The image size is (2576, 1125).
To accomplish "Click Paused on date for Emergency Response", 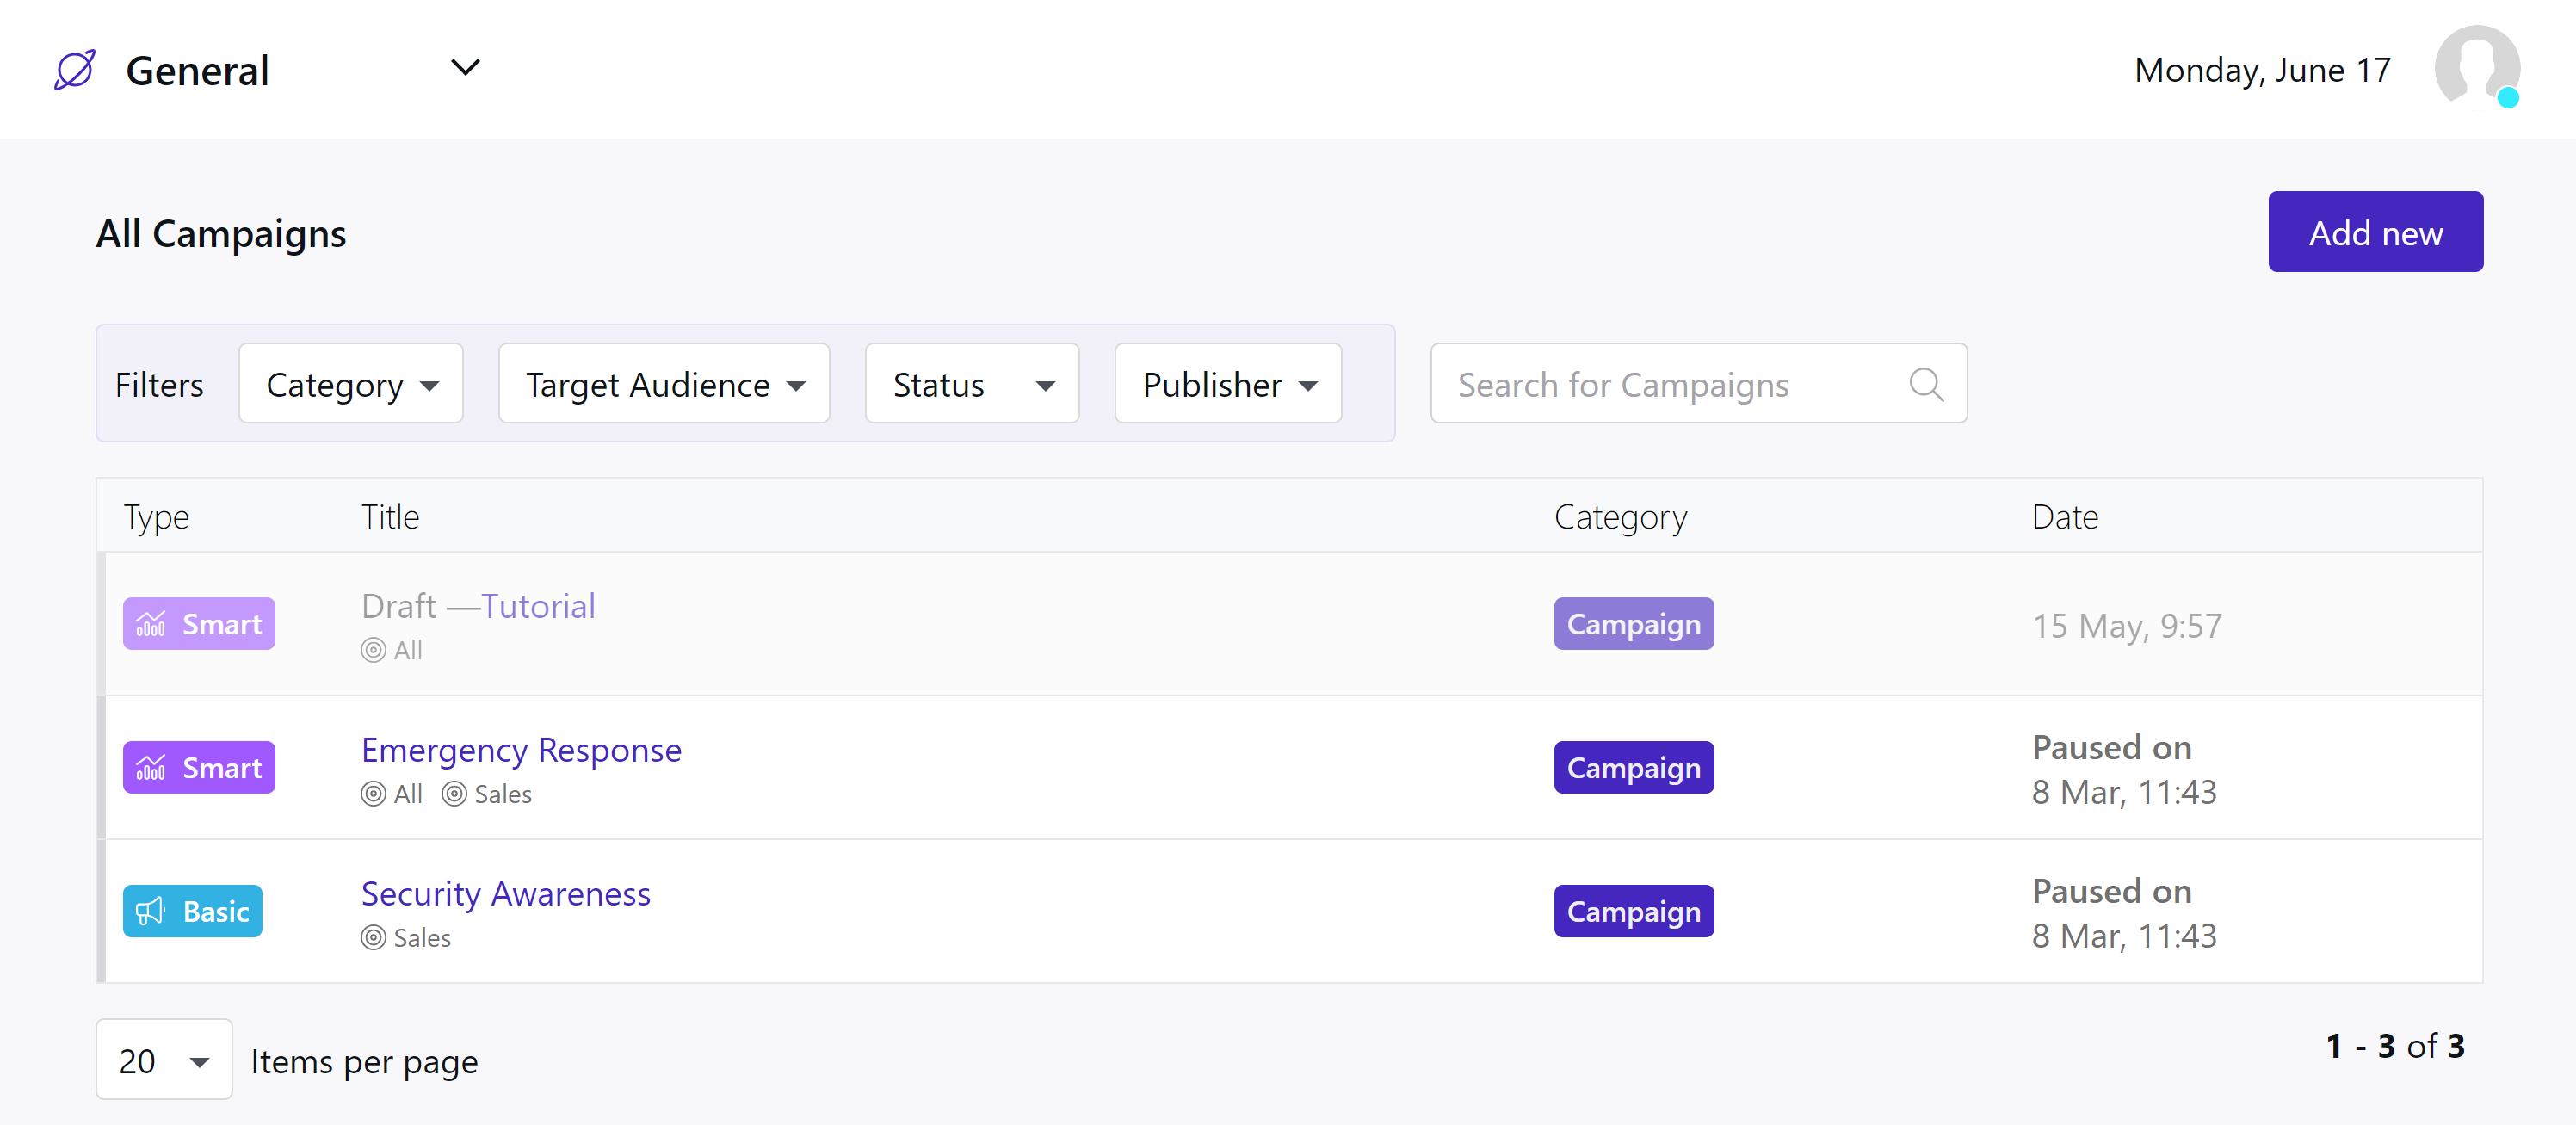I will (x=2124, y=770).
